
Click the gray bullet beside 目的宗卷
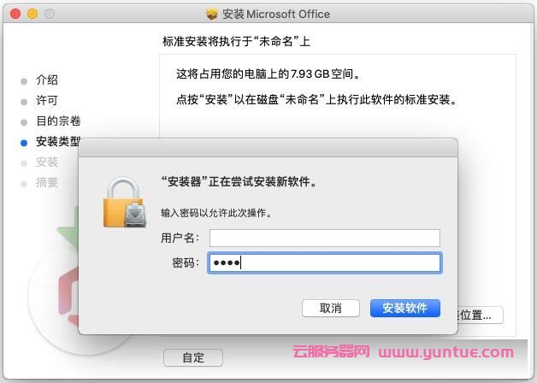[24, 122]
